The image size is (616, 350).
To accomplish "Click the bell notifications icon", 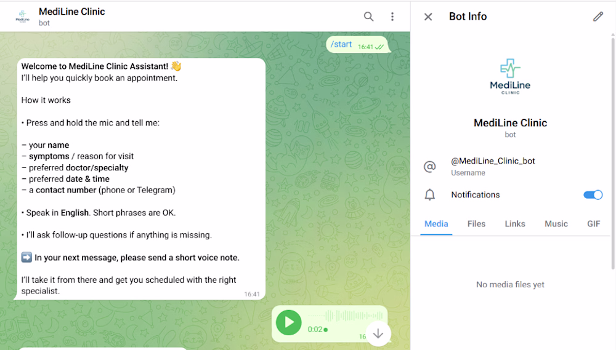I will 430,194.
